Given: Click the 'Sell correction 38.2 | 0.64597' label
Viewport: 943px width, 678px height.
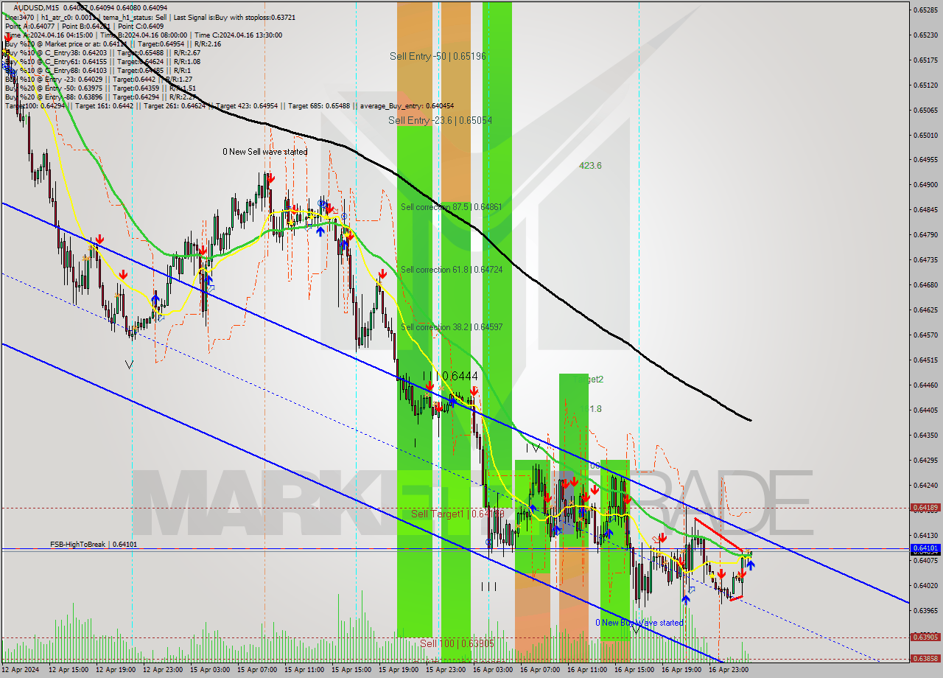Looking at the screenshot, I should (x=451, y=326).
